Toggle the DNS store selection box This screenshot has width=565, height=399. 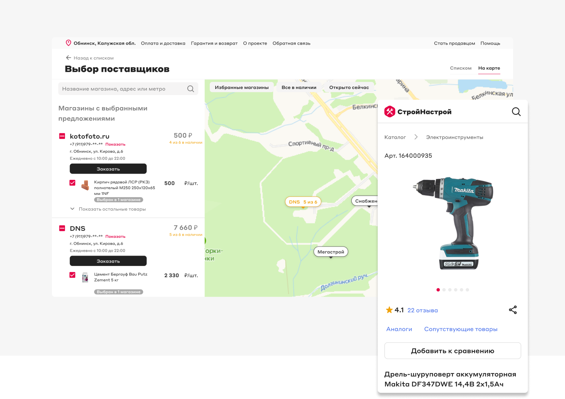[x=62, y=228]
